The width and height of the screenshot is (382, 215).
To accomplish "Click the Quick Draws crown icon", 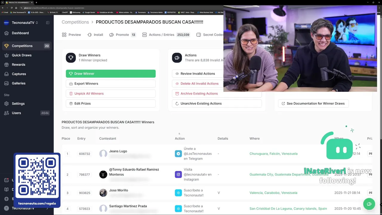I will click(7, 55).
